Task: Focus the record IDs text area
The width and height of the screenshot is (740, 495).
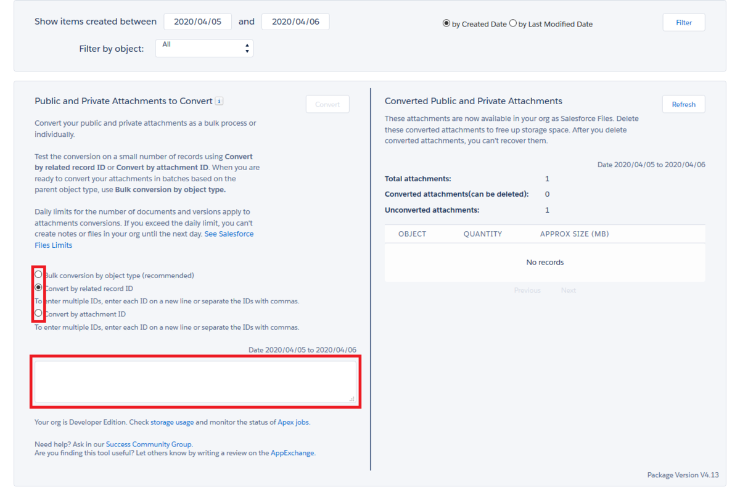Action: pos(195,382)
